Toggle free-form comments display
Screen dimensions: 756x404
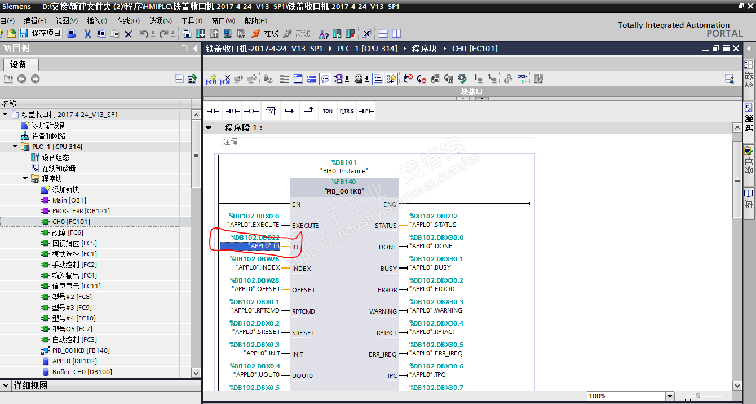coord(325,79)
